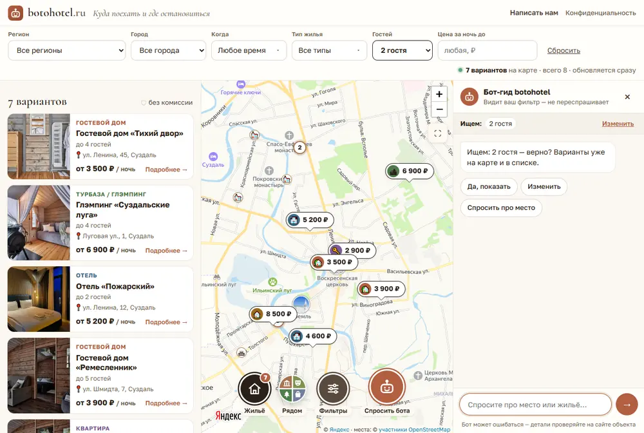Open the Рядом nearby places button

click(292, 389)
